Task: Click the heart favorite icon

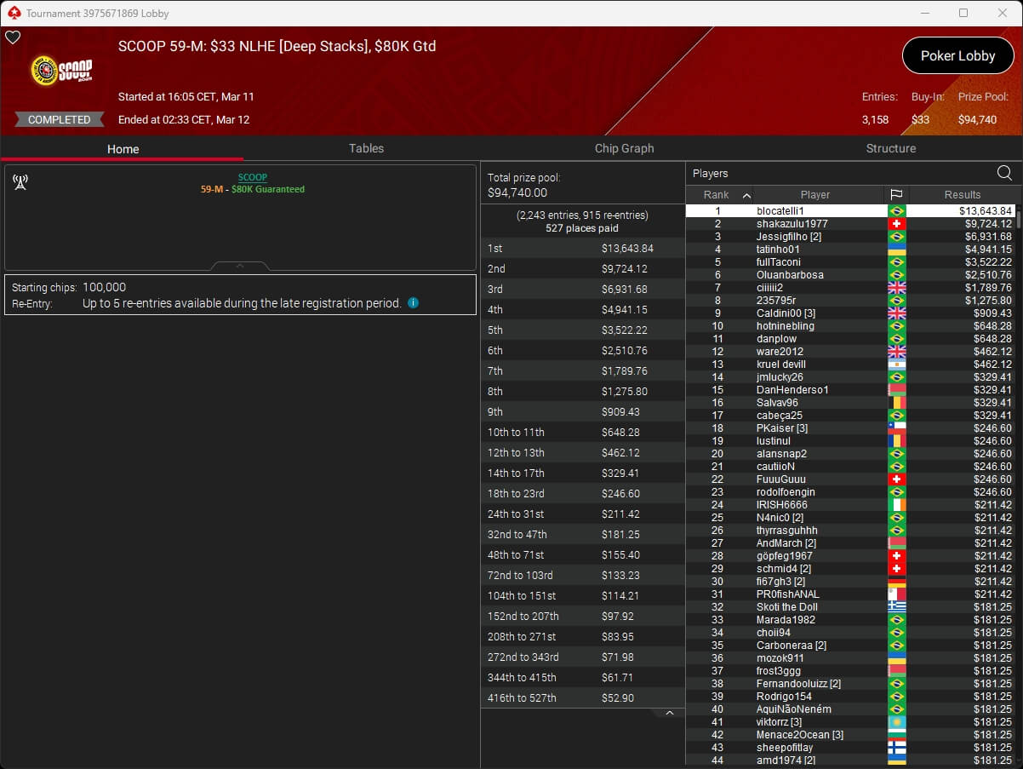Action: point(13,37)
